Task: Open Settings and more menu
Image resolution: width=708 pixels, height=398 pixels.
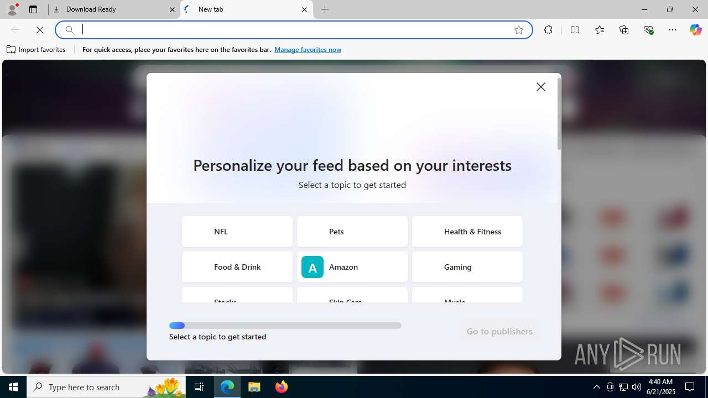Action: [x=673, y=30]
